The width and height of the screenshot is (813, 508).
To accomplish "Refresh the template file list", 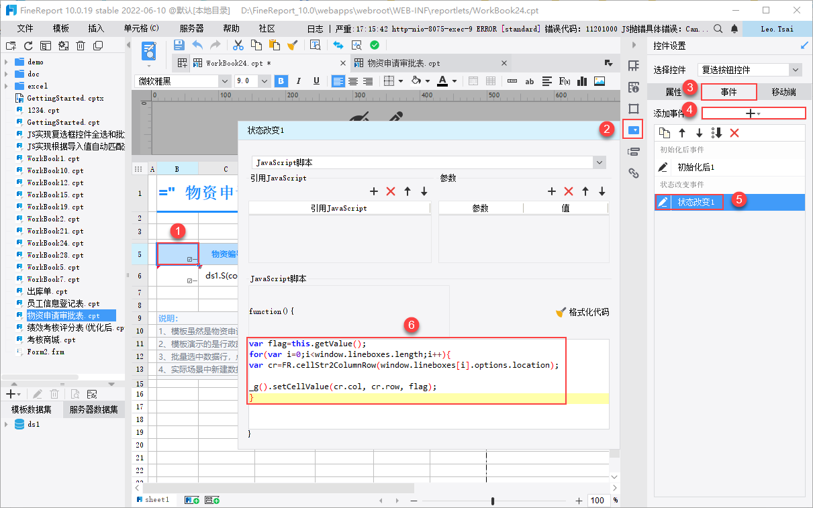I will click(x=28, y=46).
